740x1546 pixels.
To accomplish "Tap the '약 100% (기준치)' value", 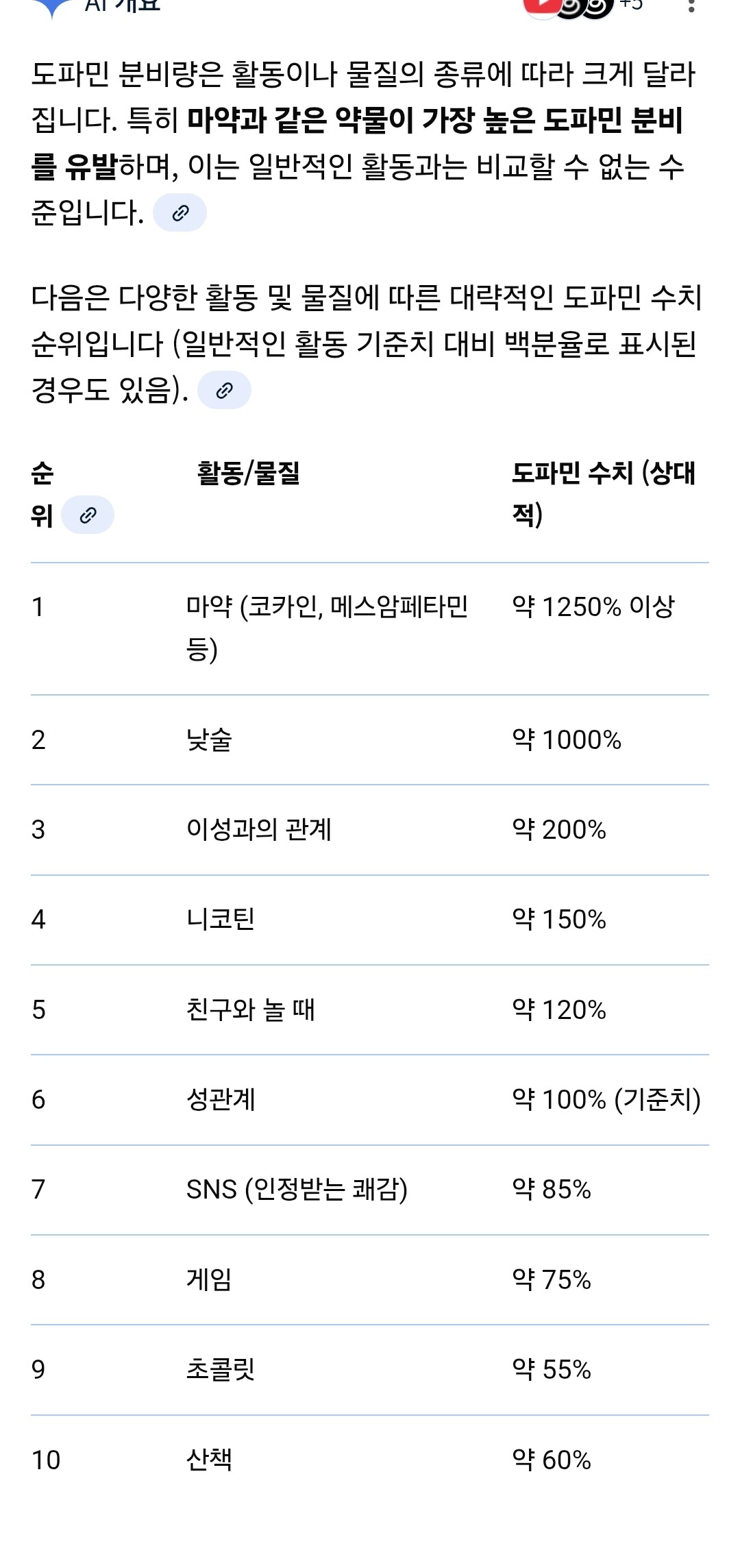I will pos(606,1100).
